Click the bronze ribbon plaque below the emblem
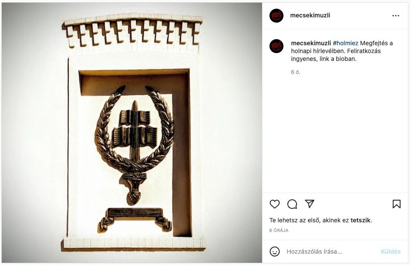Image resolution: width=411 pixels, height=265 pixels. (135, 219)
